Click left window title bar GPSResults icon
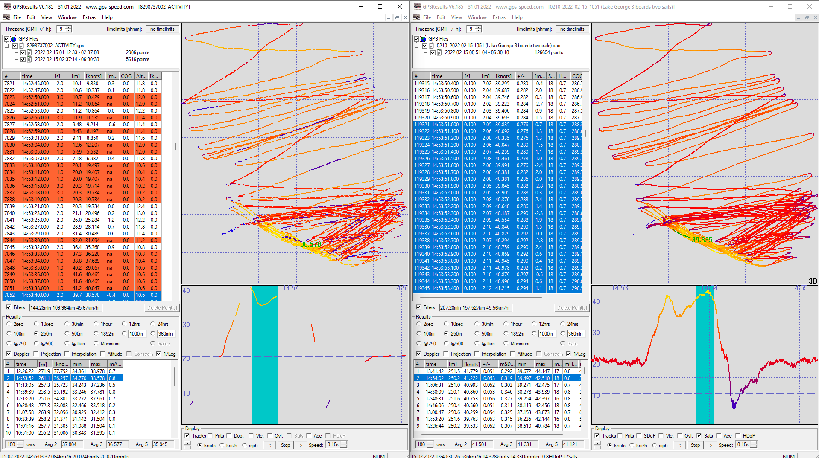This screenshot has height=458, width=819. 7,6
